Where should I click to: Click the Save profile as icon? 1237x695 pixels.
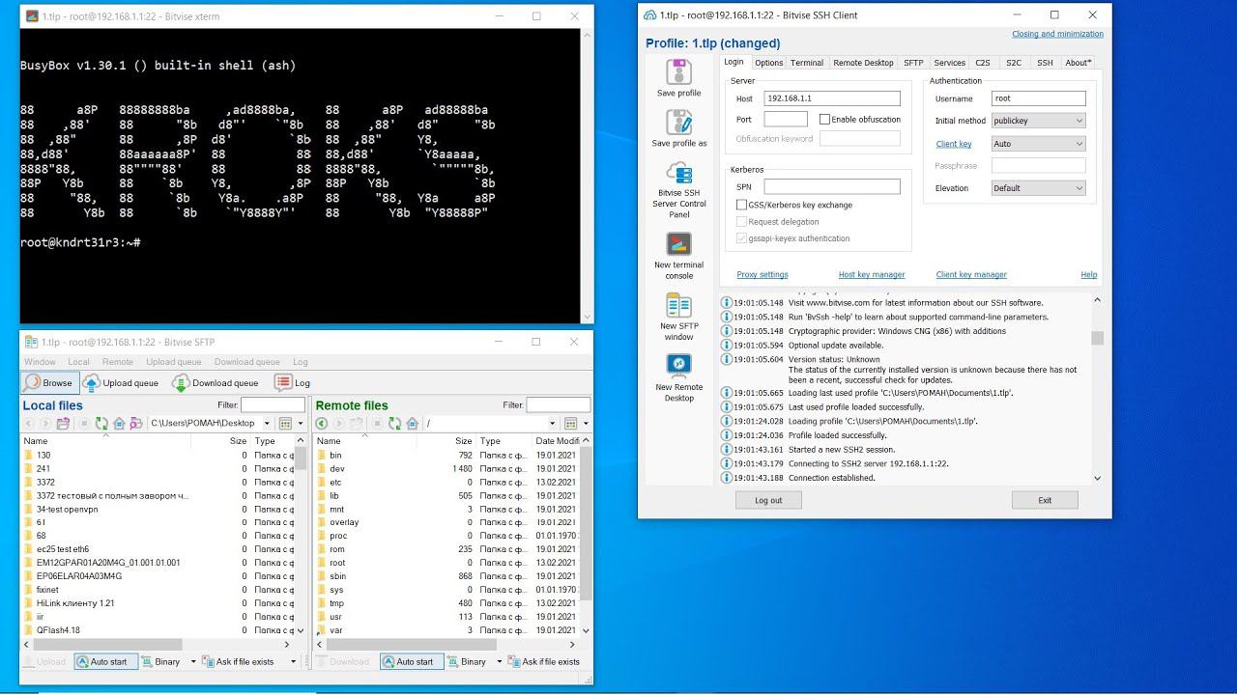point(678,123)
